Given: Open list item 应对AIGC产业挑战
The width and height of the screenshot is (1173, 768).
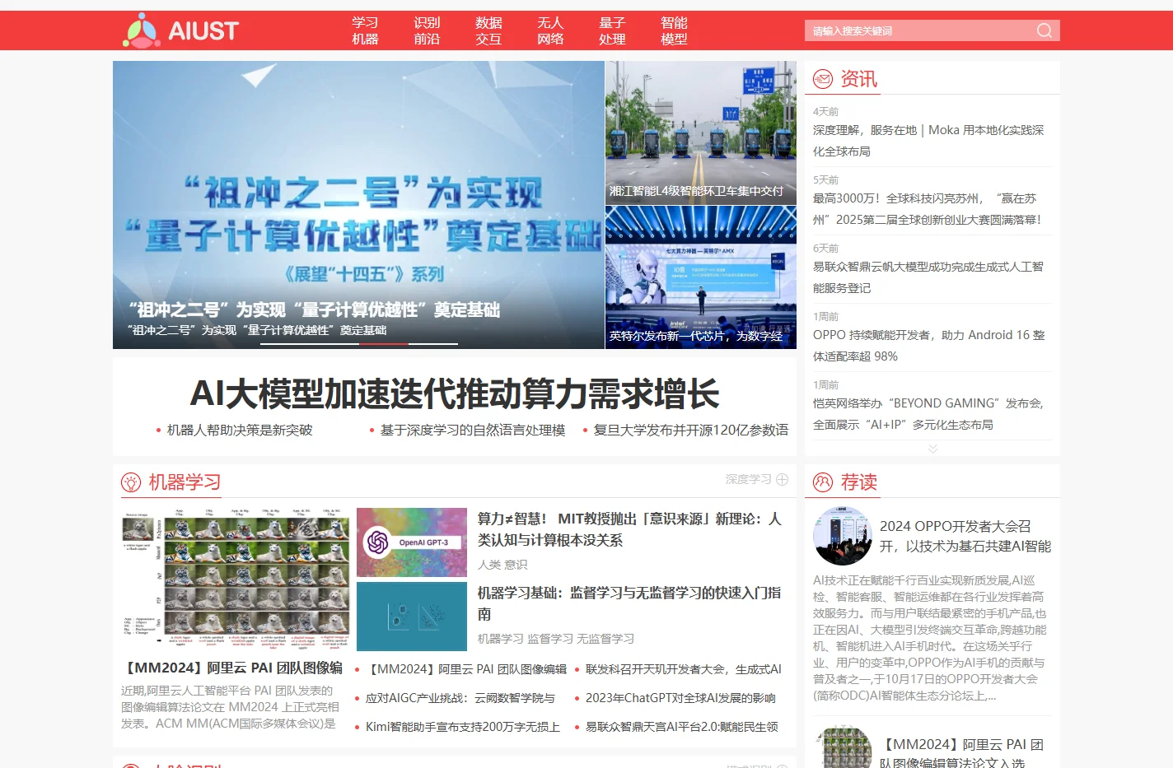Looking at the screenshot, I should click(460, 698).
